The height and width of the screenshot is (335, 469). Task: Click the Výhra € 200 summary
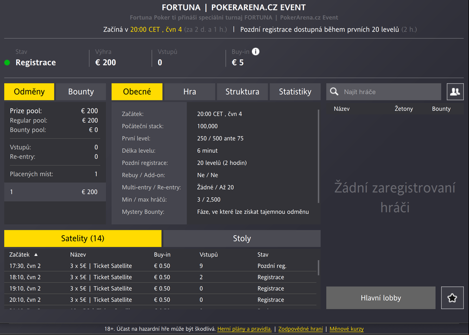(x=105, y=62)
